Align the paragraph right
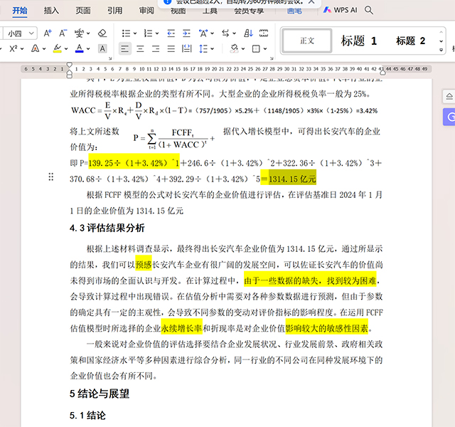The height and width of the screenshot is (427, 455). pos(156,48)
